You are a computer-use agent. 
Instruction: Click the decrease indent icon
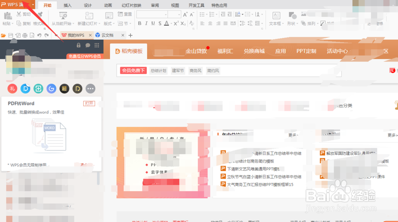coord(223,14)
